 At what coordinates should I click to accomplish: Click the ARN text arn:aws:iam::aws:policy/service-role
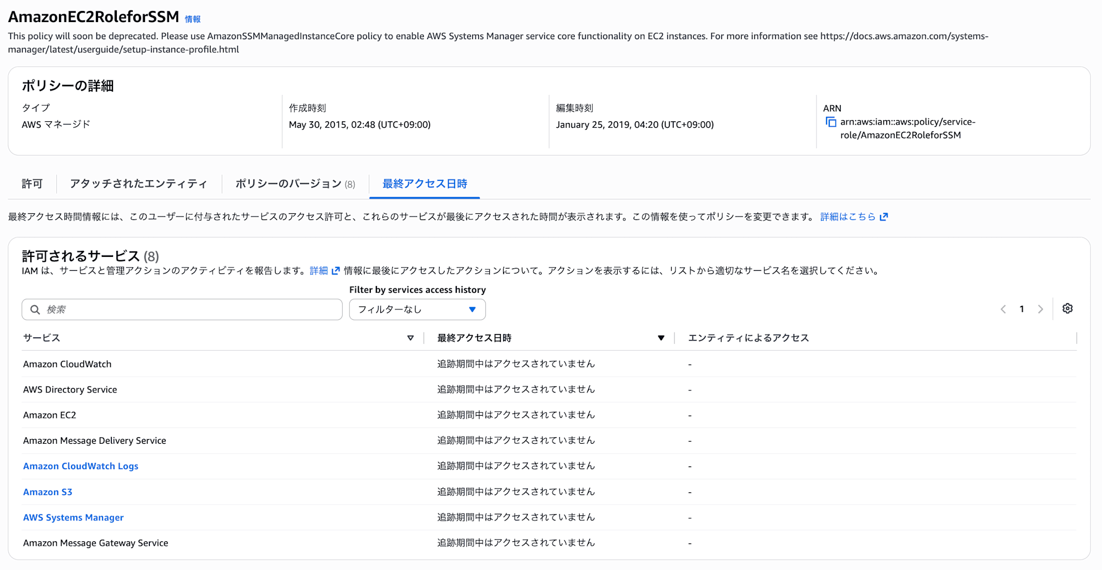click(907, 128)
